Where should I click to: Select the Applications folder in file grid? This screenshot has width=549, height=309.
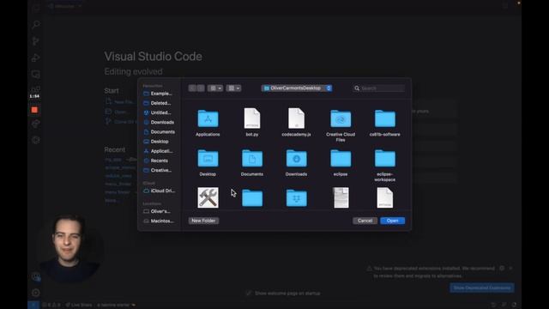pyautogui.click(x=208, y=122)
